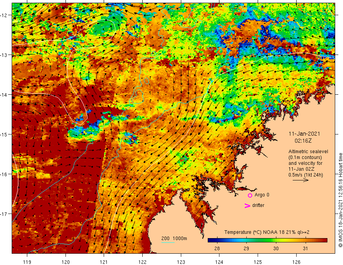Viewport: 343px width, 265px height.
Task: Click the '0.5m/s (1kt 24h)' caption line
Action: tap(306, 175)
